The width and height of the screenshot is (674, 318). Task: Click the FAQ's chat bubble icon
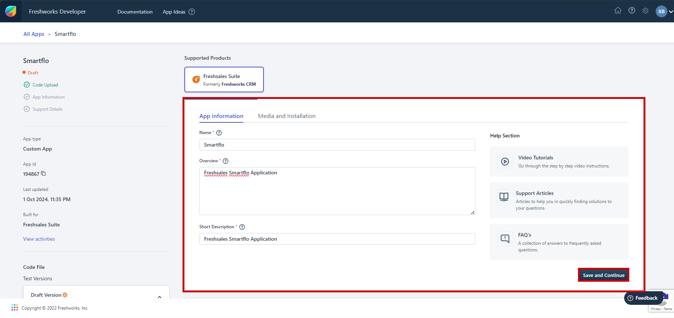click(x=505, y=239)
